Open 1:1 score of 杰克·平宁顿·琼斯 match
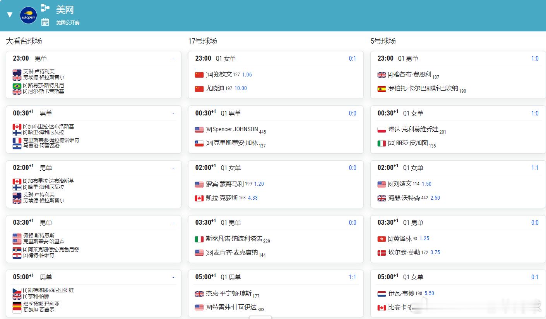 (x=353, y=277)
